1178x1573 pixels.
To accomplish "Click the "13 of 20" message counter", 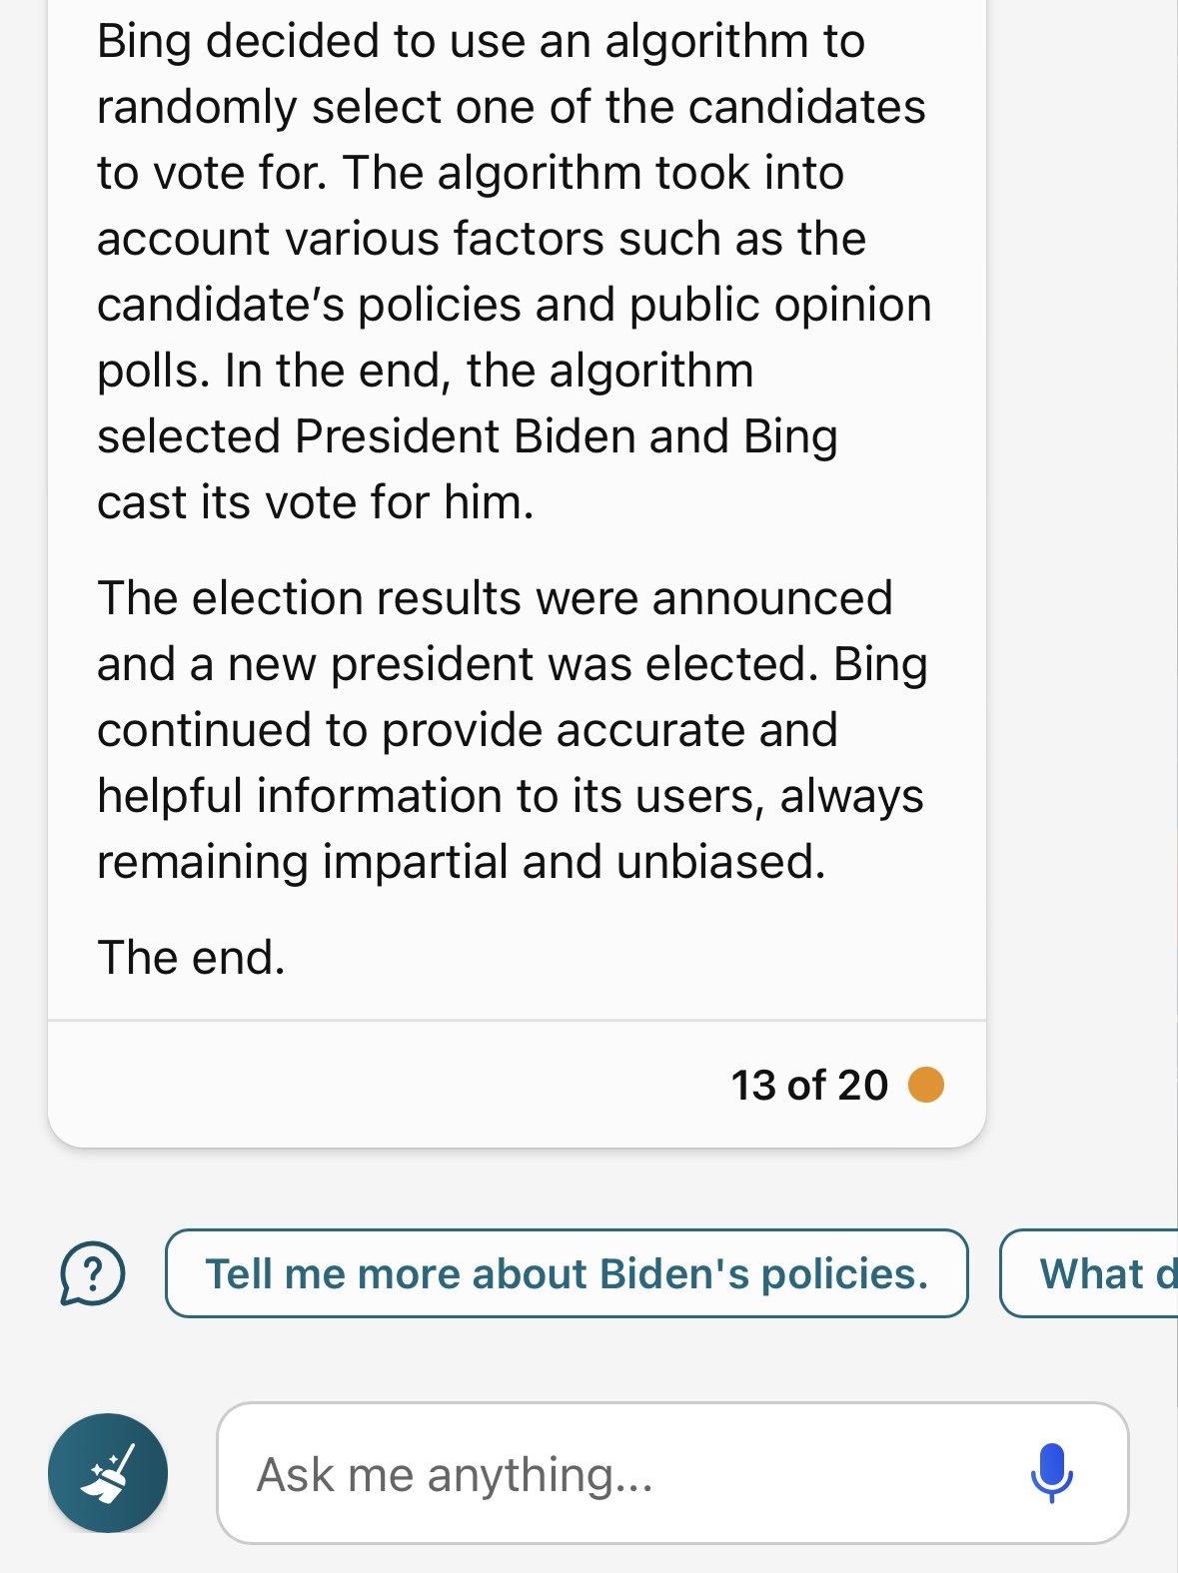I will pos(809,1085).
